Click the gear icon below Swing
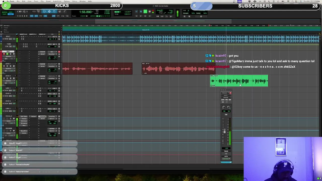322x181 pixels. 201,16
